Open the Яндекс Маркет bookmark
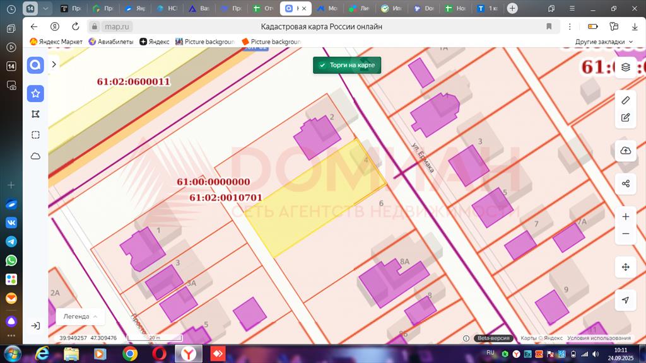The image size is (646, 363). 56,42
